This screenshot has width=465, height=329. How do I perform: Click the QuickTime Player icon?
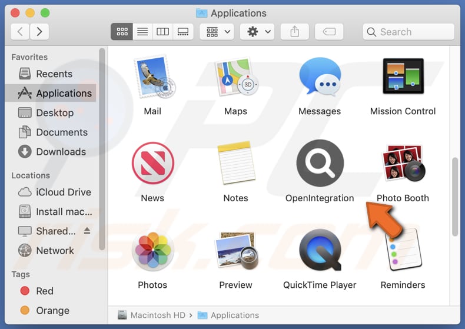(x=320, y=250)
